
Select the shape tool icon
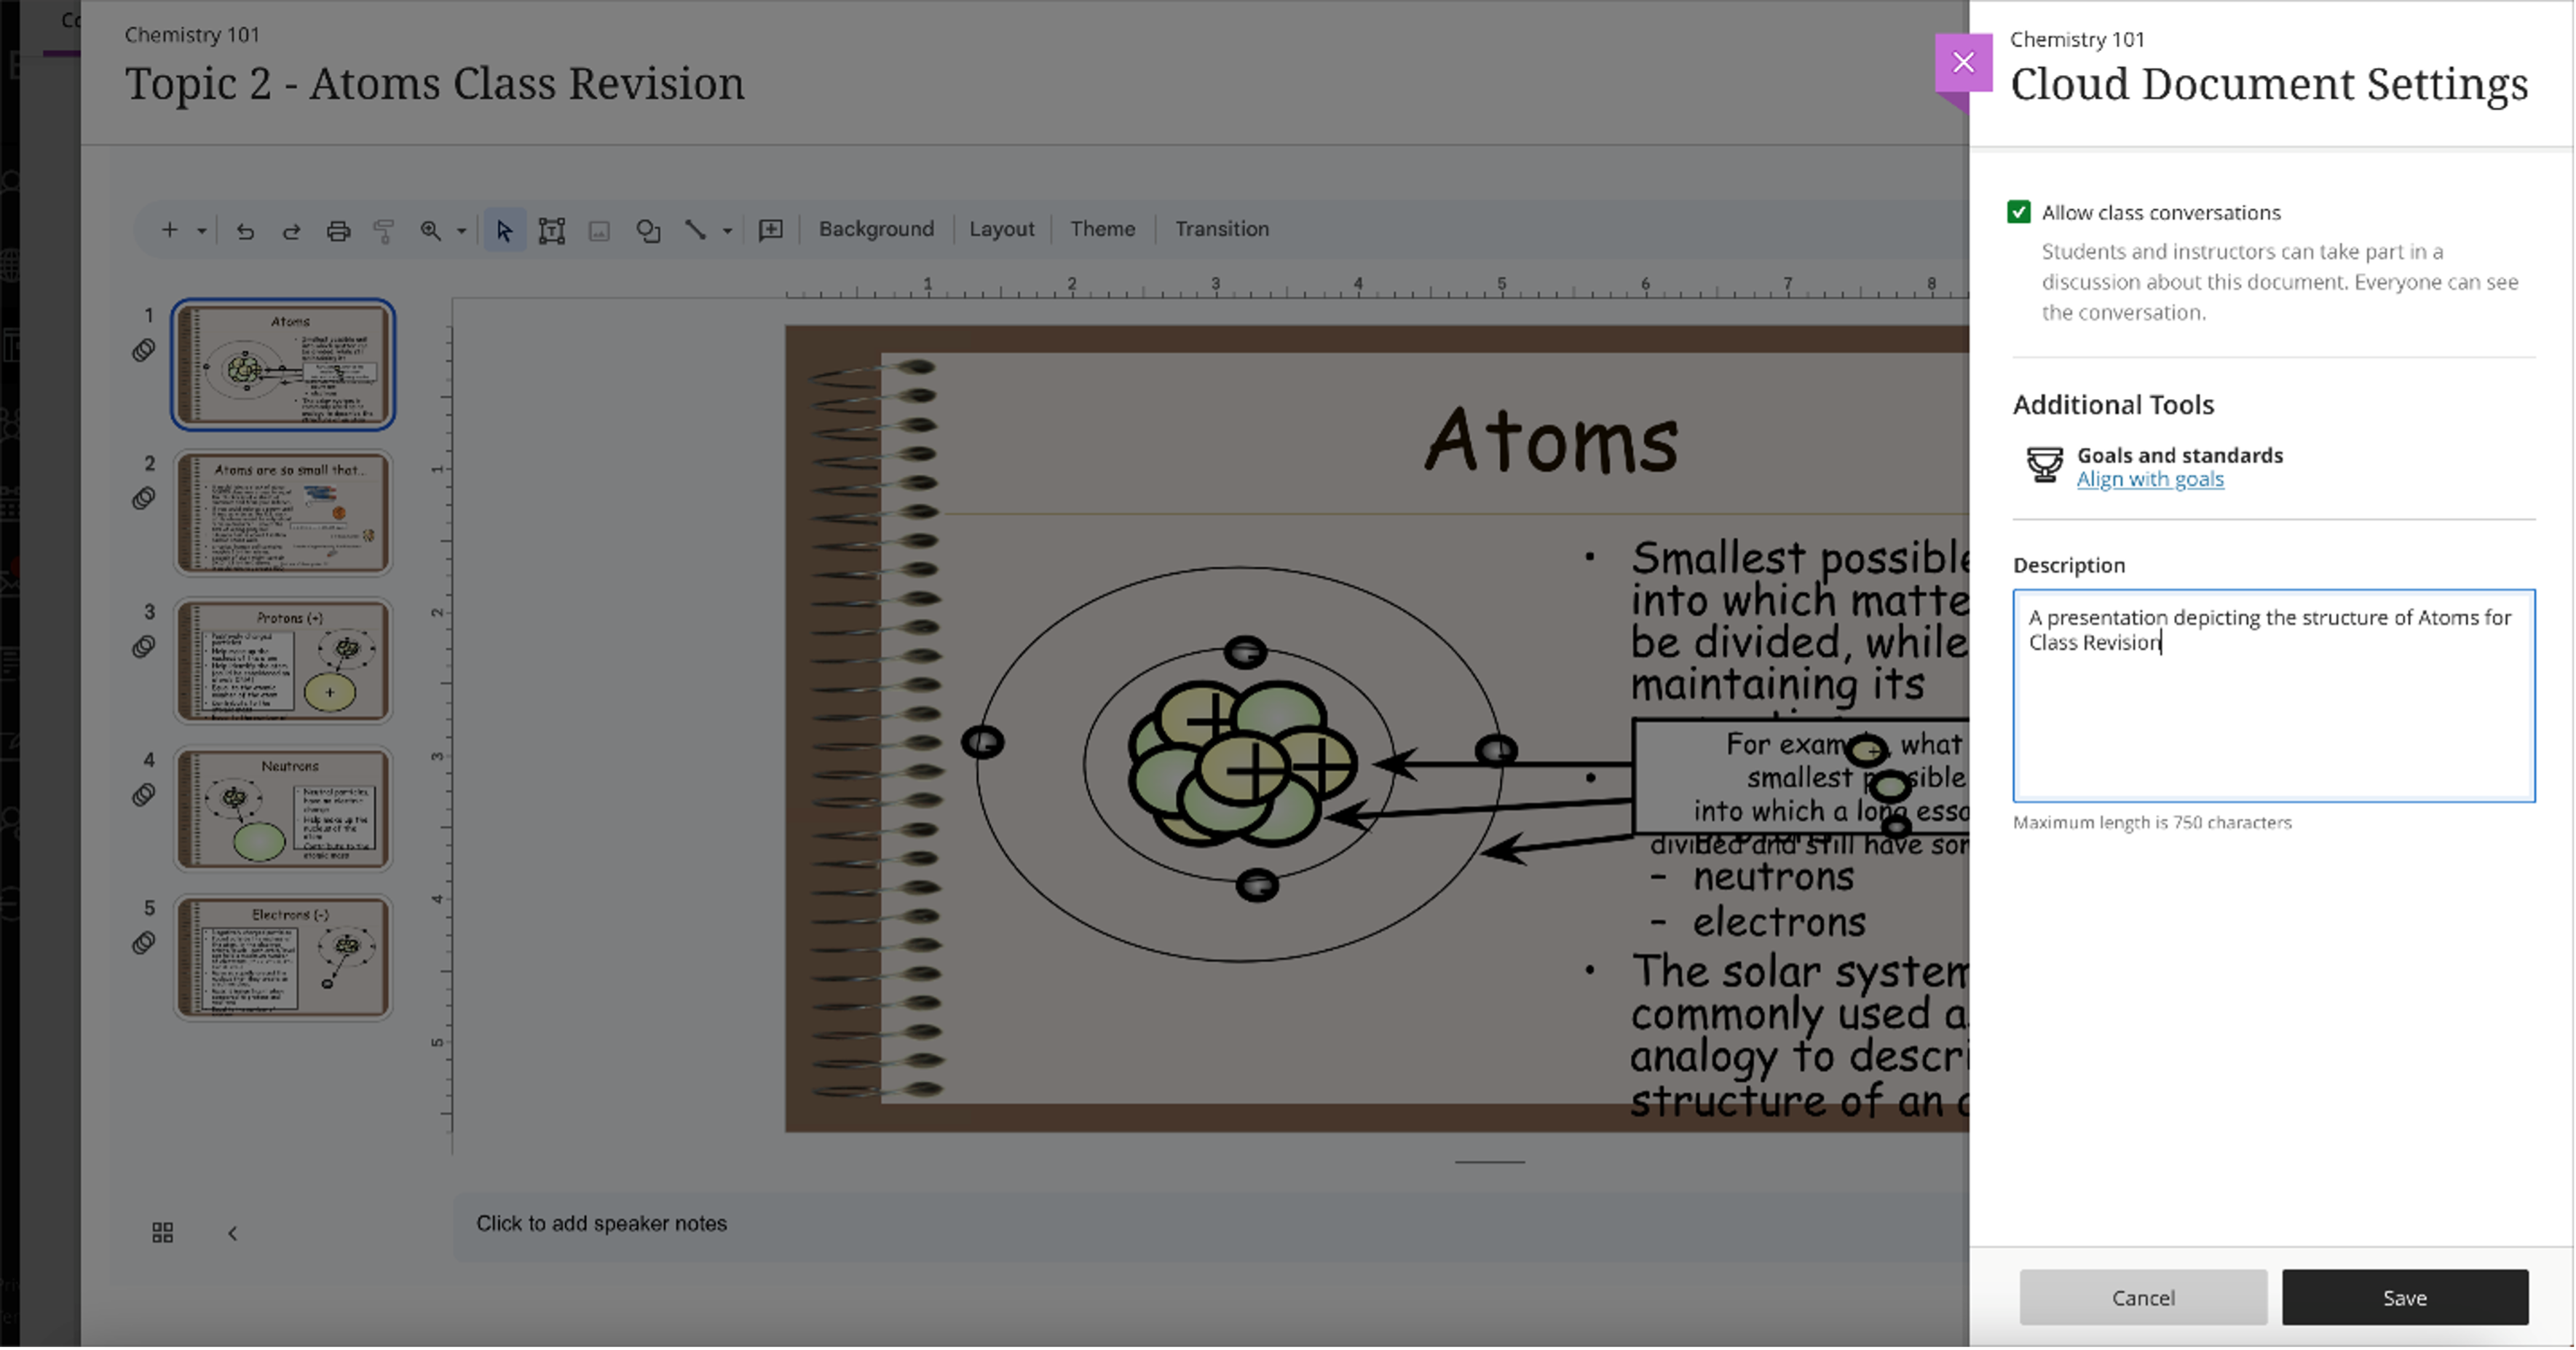(648, 231)
